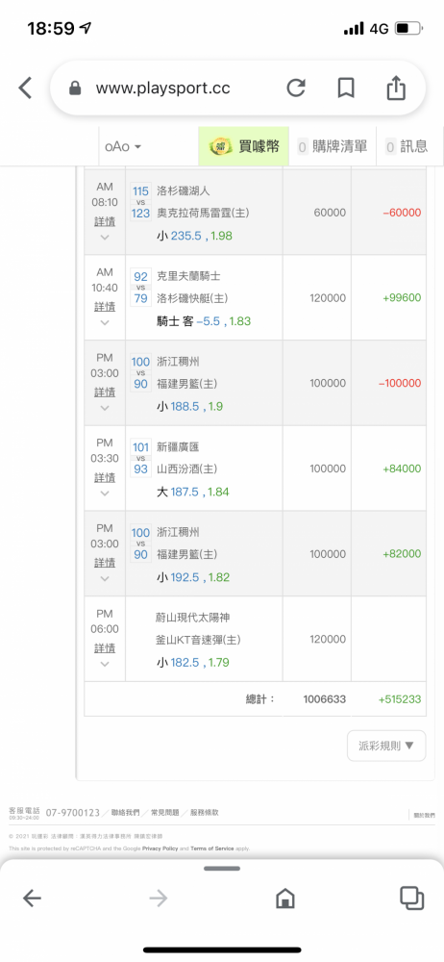Image resolution: width=444 pixels, height=962 pixels.
Task: Expand 派彩規則 dropdown button
Action: (x=386, y=746)
